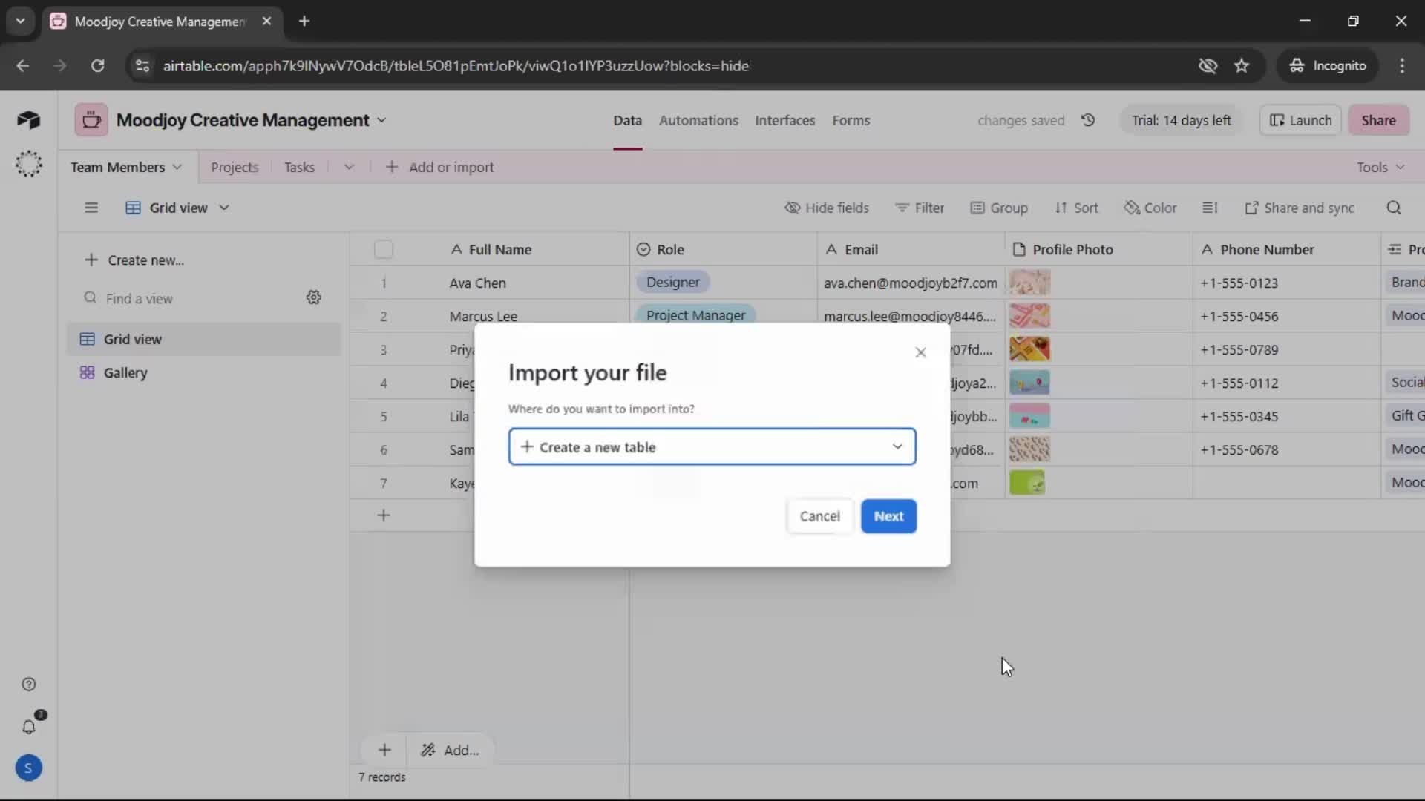Expand the Team Members table chevron
The width and height of the screenshot is (1425, 801).
pyautogui.click(x=177, y=167)
